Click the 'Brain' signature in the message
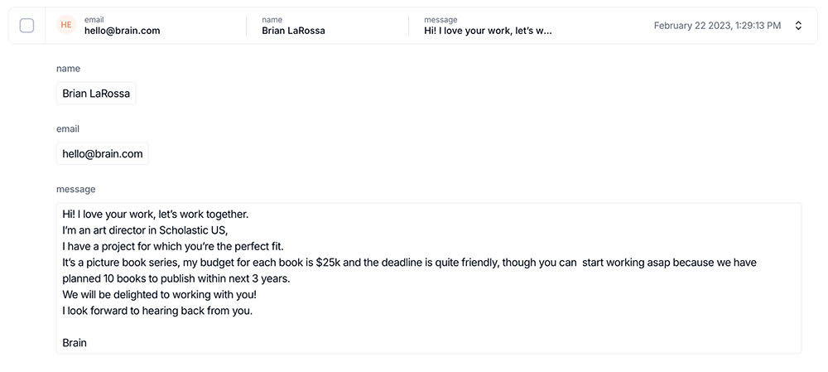 75,343
